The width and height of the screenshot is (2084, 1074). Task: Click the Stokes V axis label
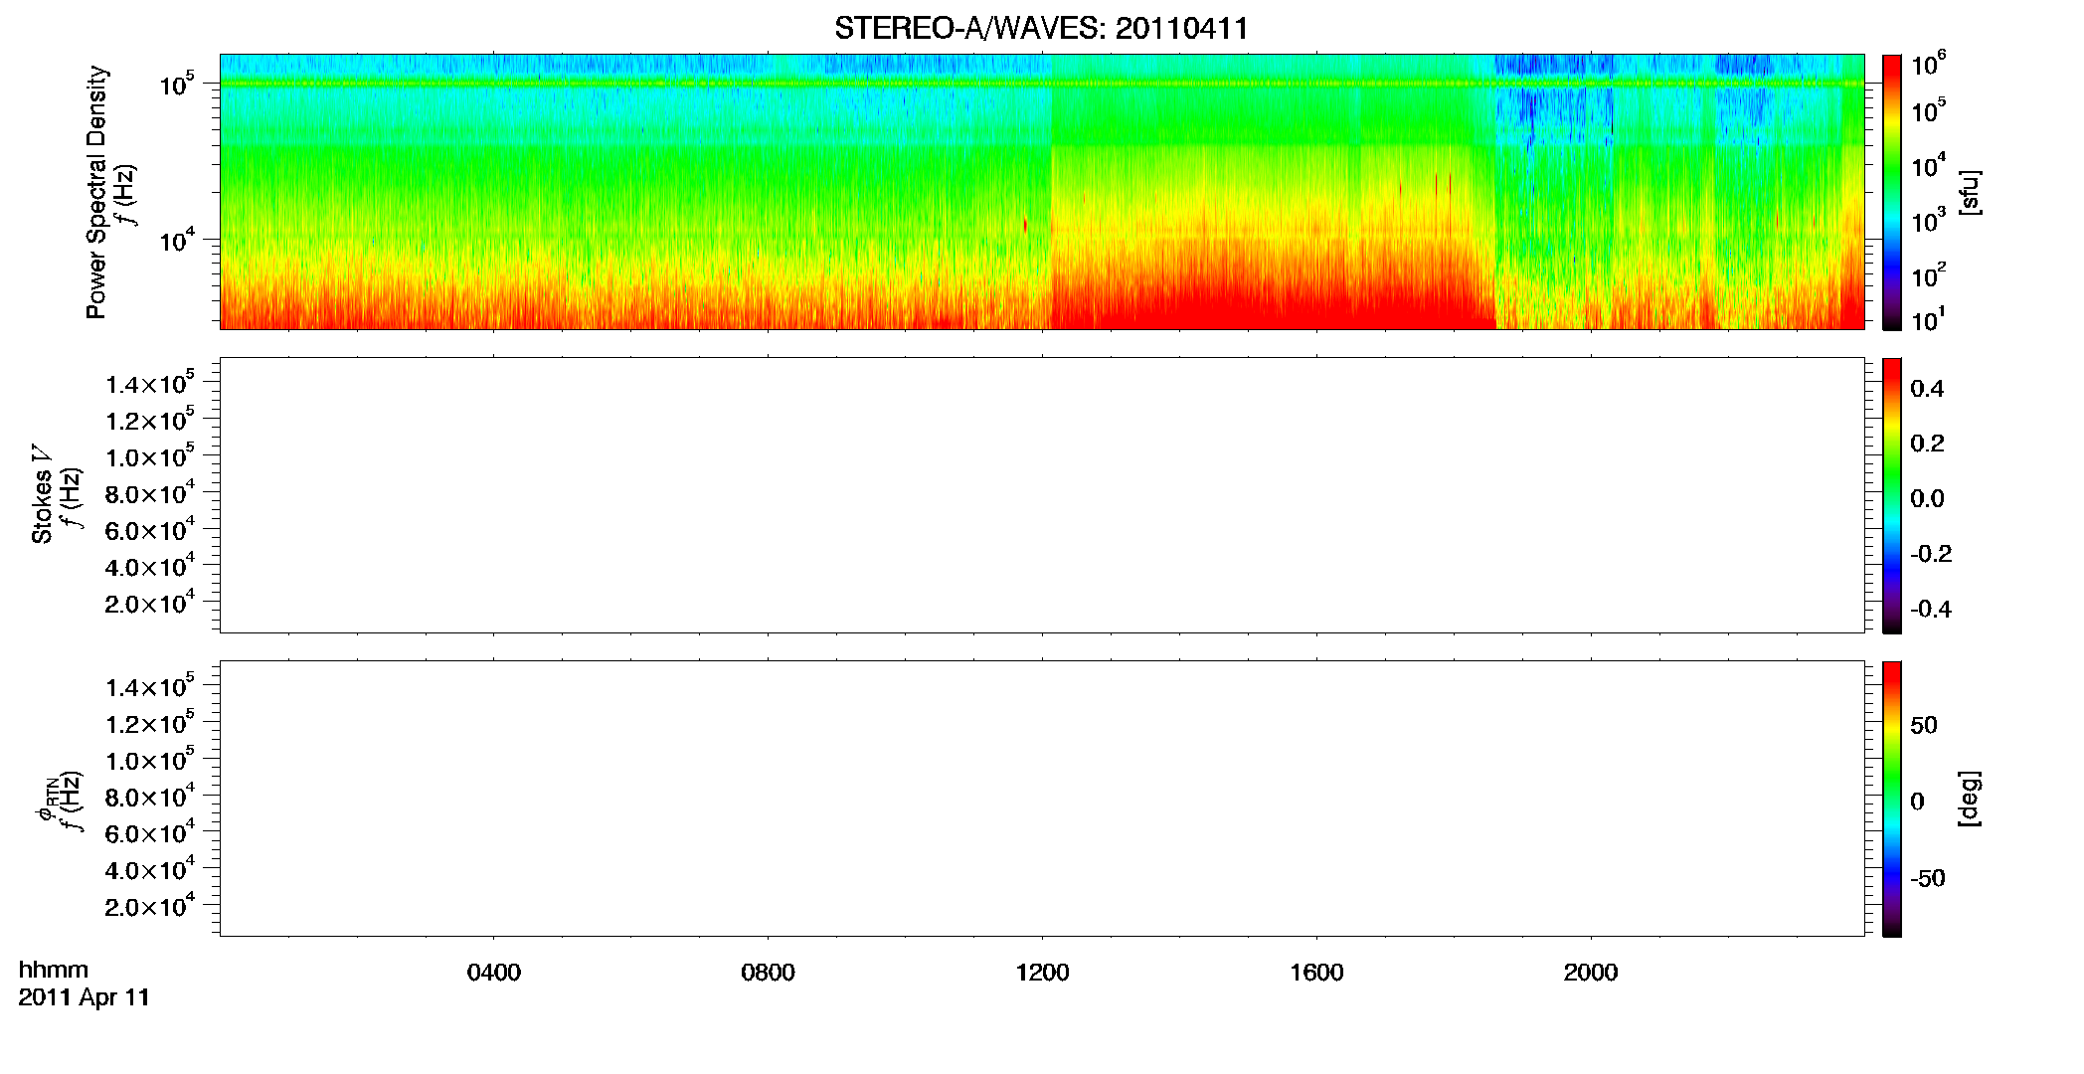pyautogui.click(x=41, y=494)
